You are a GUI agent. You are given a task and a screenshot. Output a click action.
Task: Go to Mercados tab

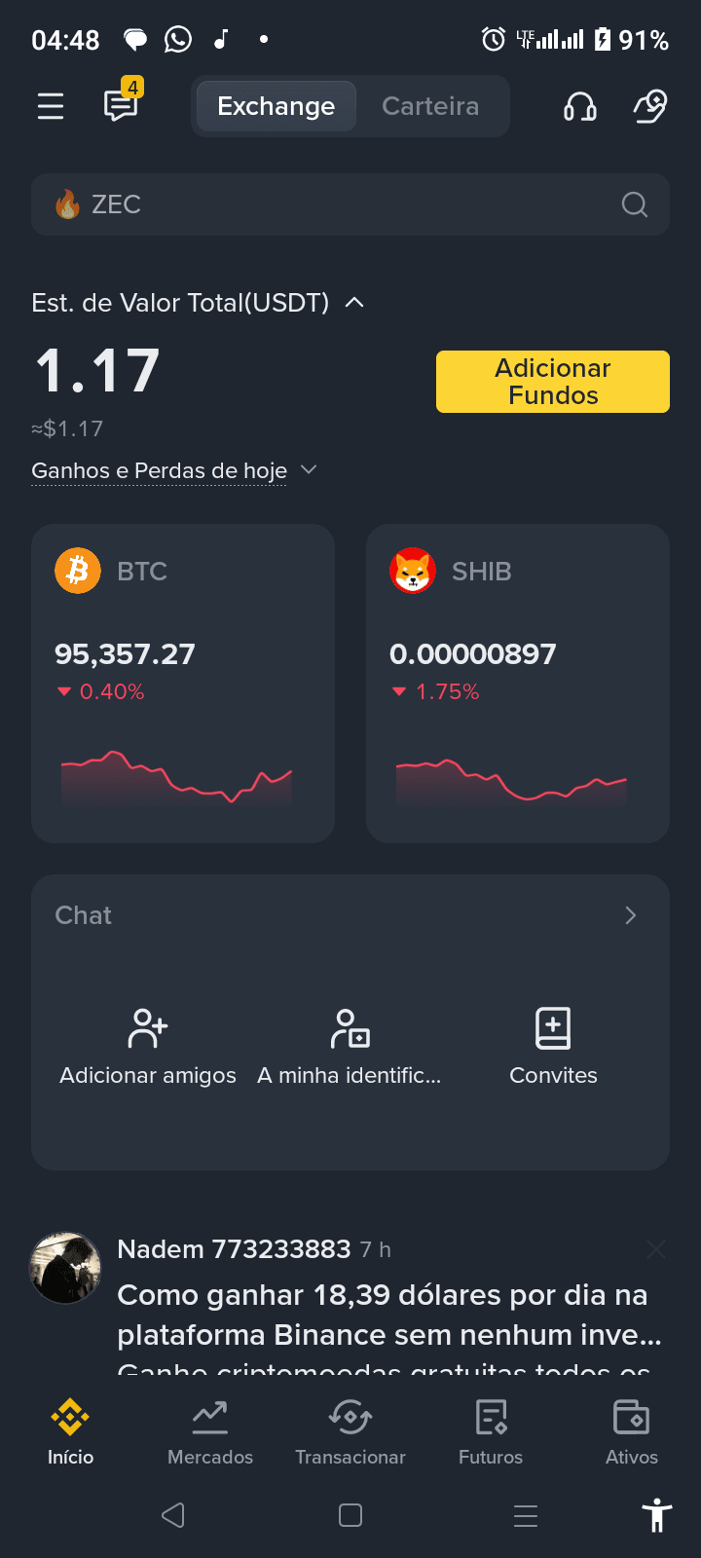point(210,1432)
